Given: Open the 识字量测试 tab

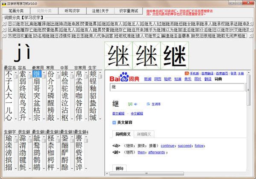Looking at the screenshot, I should coord(128,11).
